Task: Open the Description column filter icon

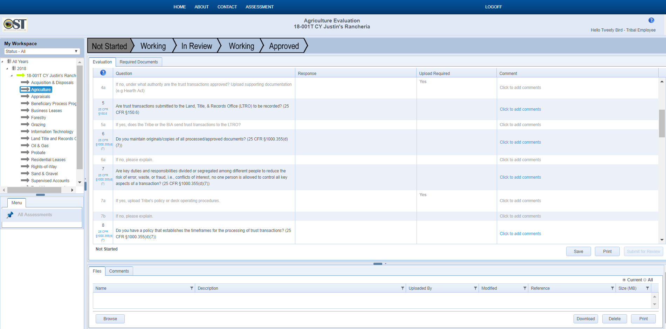Action: 403,288
